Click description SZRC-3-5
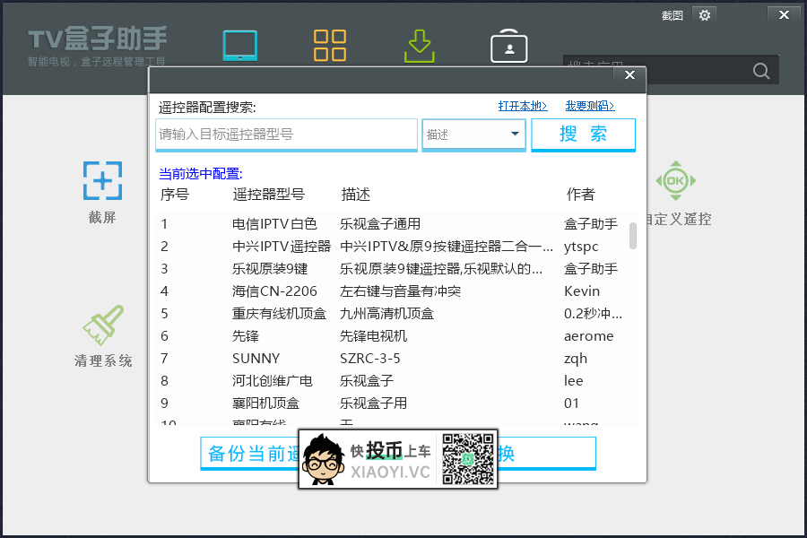807x538 pixels. tap(370, 359)
